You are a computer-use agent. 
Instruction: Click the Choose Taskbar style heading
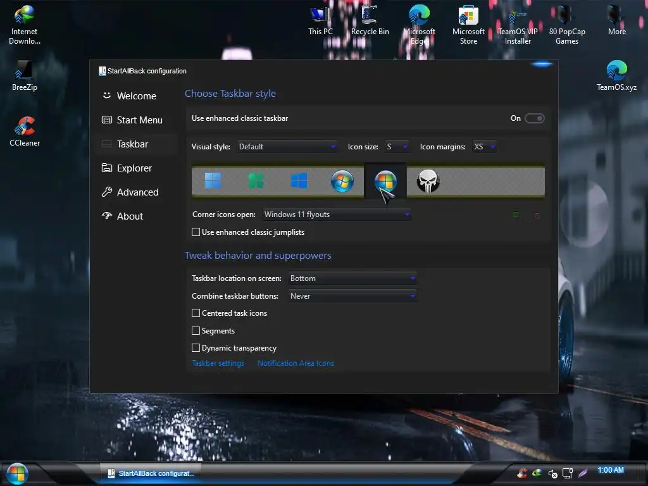coord(230,94)
